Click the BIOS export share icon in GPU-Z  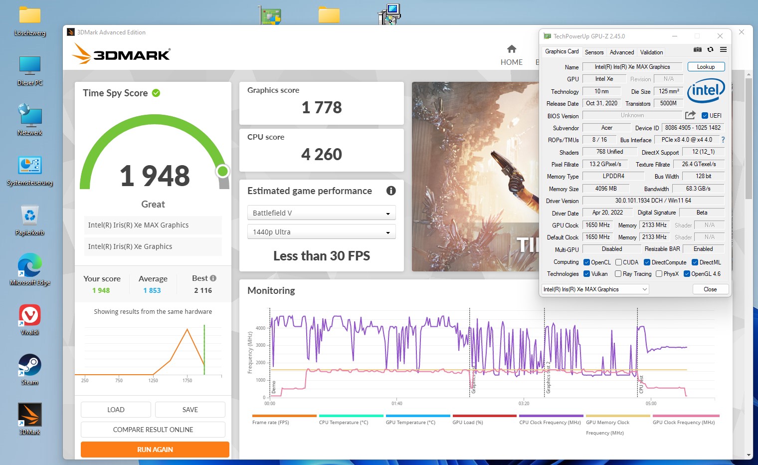[x=690, y=115]
